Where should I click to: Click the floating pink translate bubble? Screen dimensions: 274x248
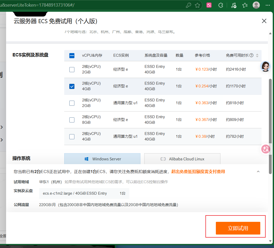pyautogui.click(x=266, y=149)
